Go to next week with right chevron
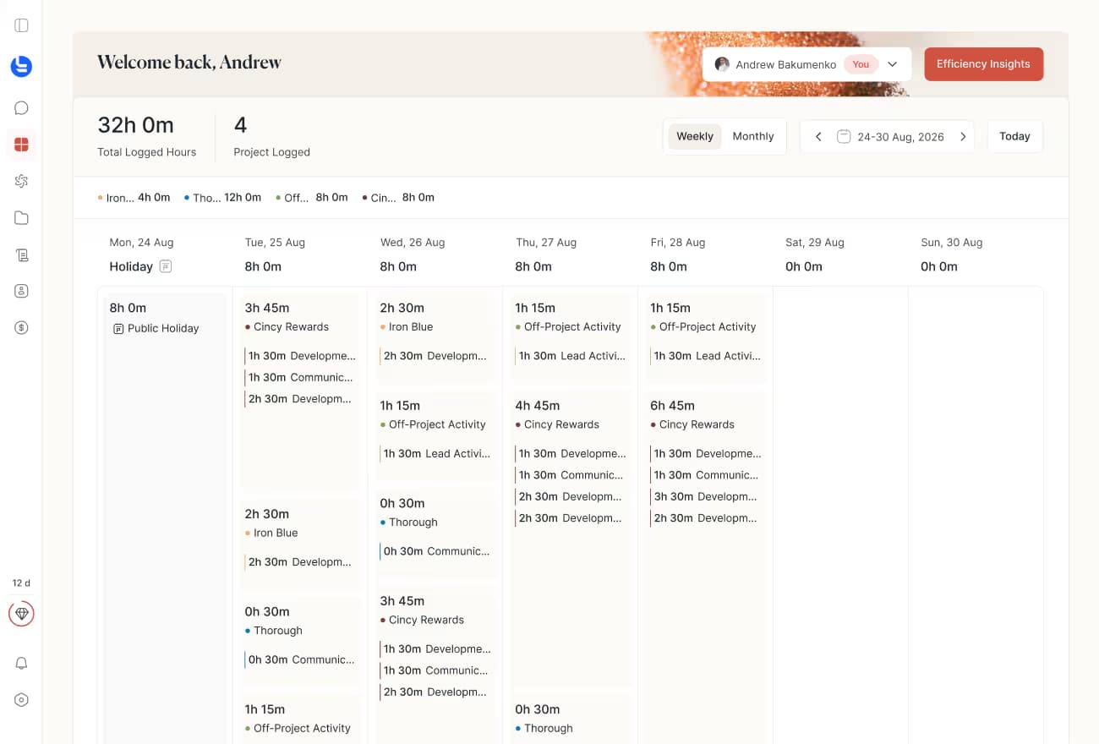1099x744 pixels. pyautogui.click(x=963, y=136)
